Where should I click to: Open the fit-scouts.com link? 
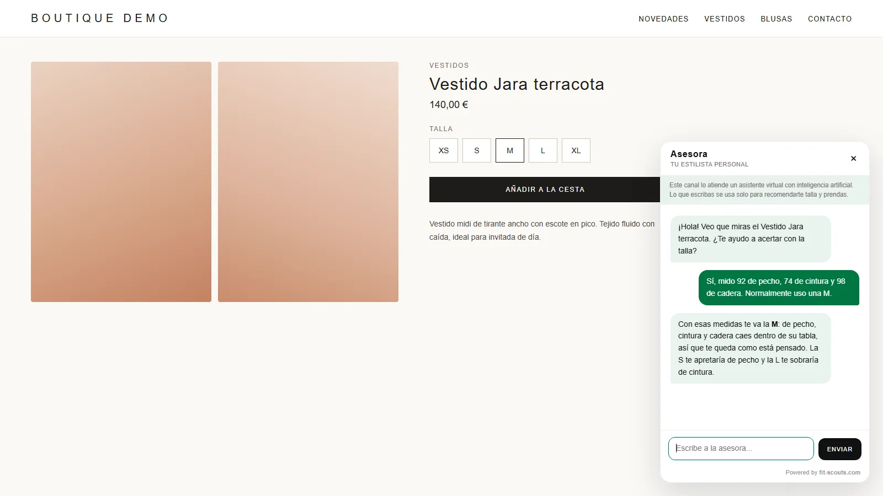[x=839, y=472]
